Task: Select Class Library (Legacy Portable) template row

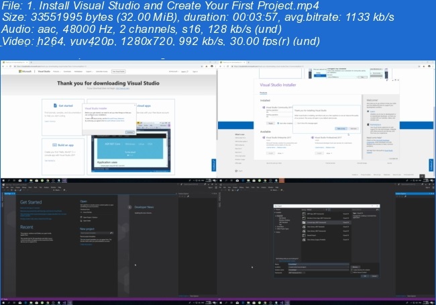Action: point(326,240)
